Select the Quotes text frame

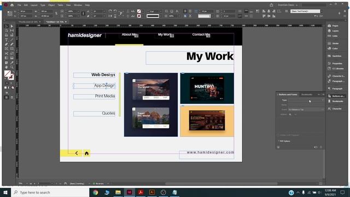94,113
